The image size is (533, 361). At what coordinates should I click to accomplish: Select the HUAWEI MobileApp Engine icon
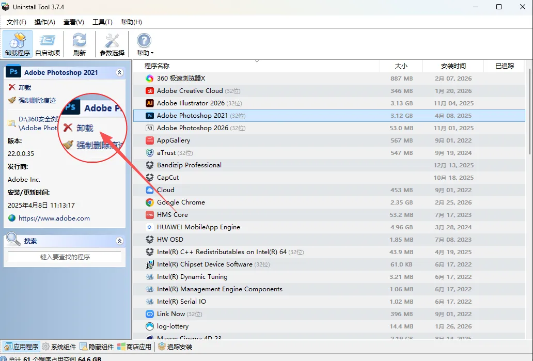(x=150, y=227)
